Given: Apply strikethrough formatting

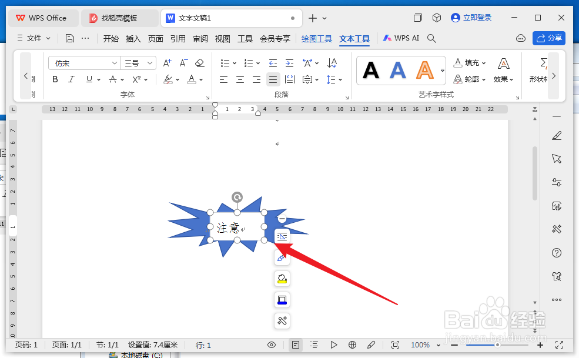Looking at the screenshot, I should [x=113, y=79].
